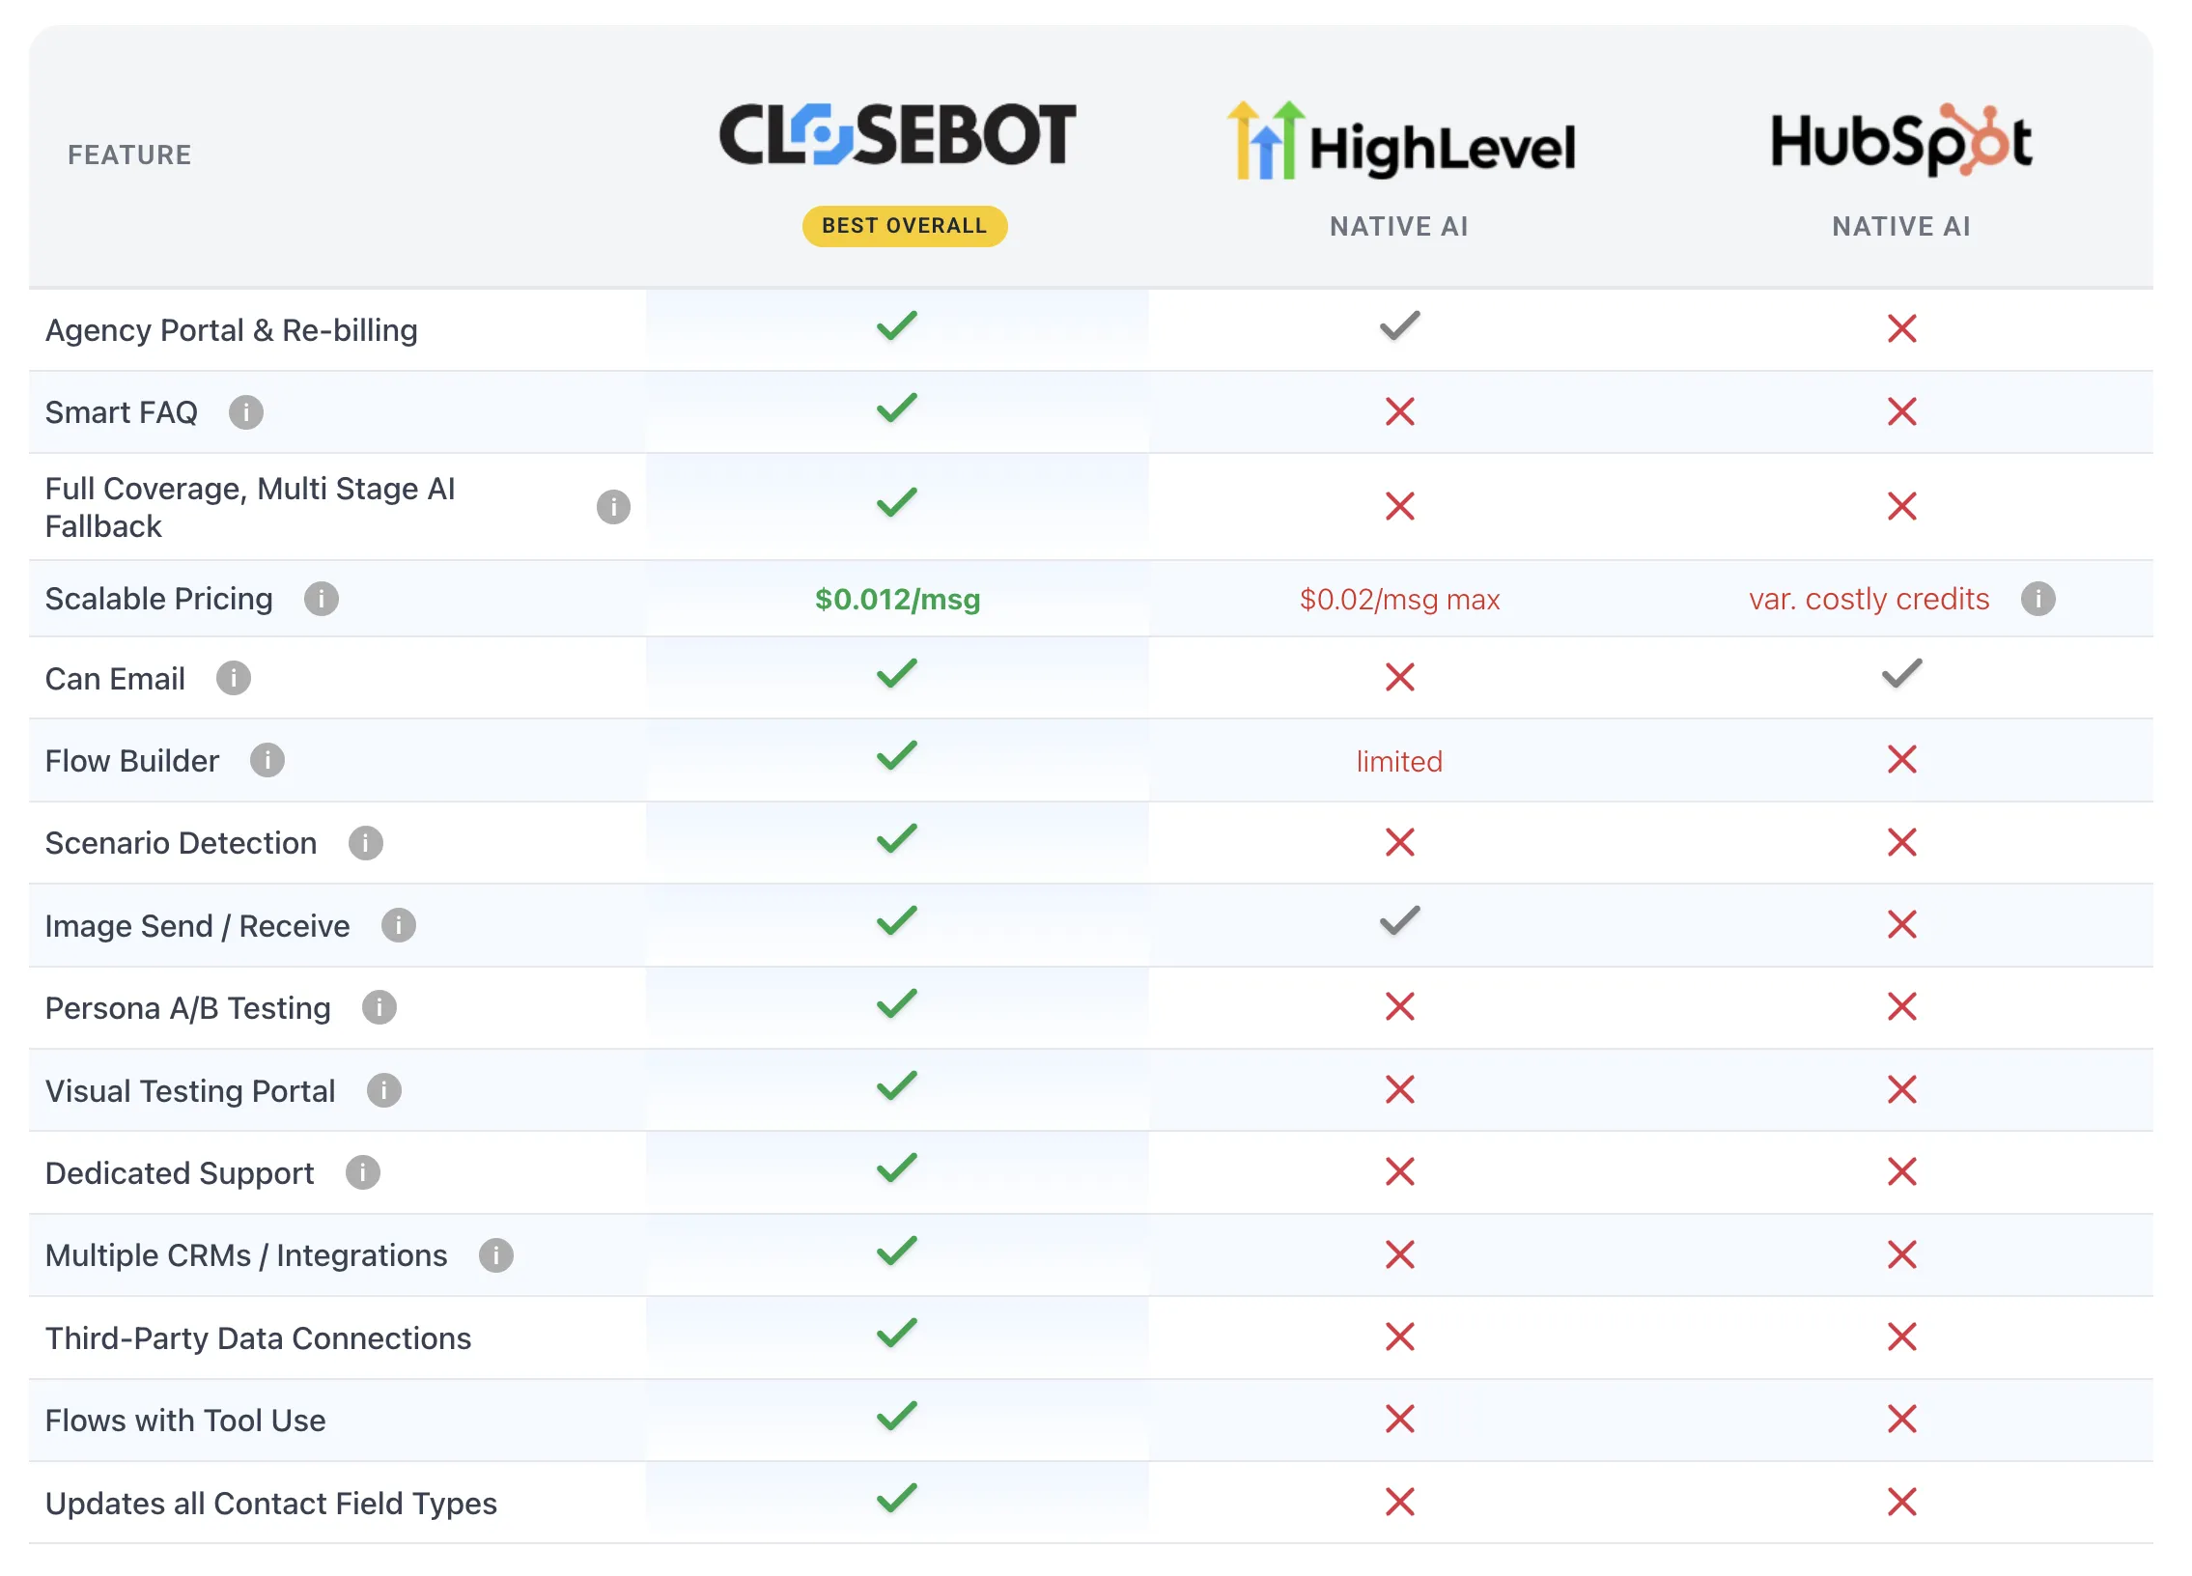Click the HighLevel logo
The width and height of the screenshot is (2192, 1576).
coord(1400,141)
